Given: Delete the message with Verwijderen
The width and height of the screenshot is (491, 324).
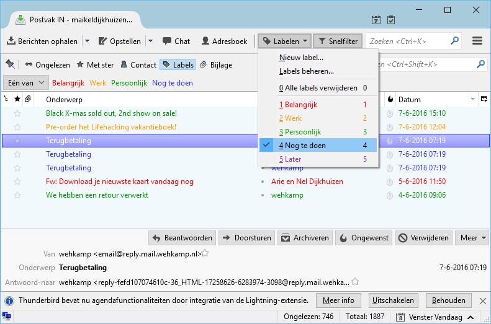Looking at the screenshot, I should click(424, 238).
